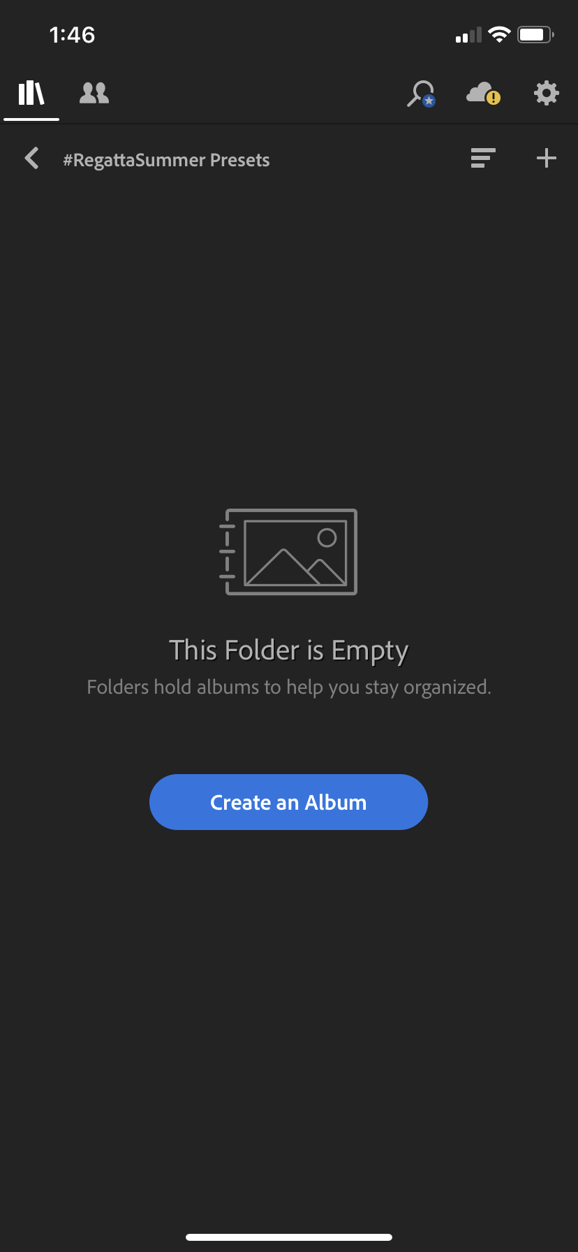This screenshot has width=578, height=1252.
Task: Open the settings gear icon
Action: (547, 92)
